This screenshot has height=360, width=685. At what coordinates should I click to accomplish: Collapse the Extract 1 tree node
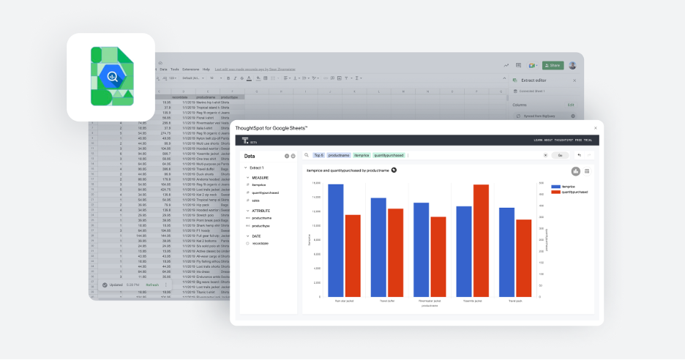[x=245, y=168]
